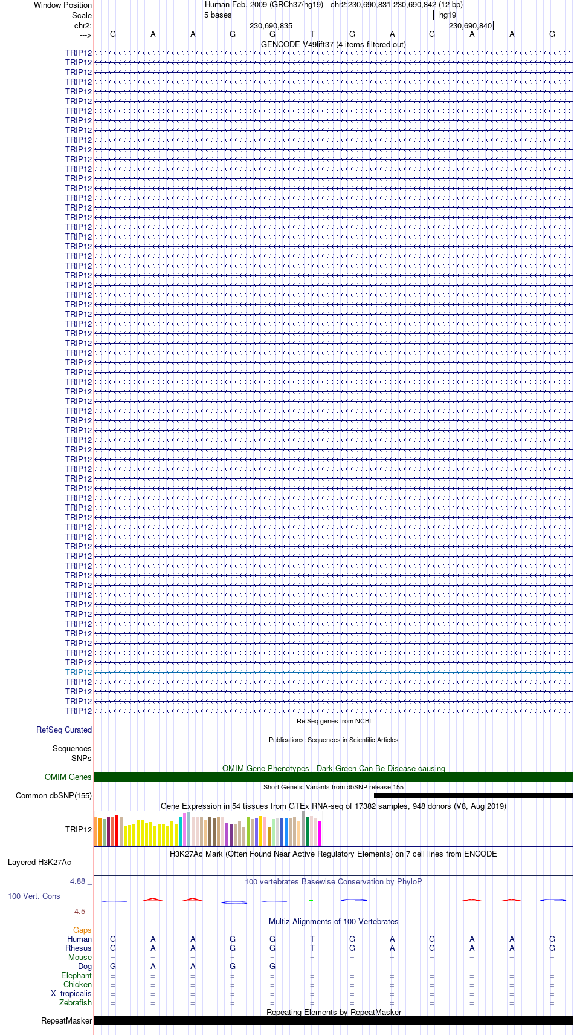Click the 230,690,840 position marker
Image resolution: width=574 pixels, height=1035 pixels.
(470, 25)
